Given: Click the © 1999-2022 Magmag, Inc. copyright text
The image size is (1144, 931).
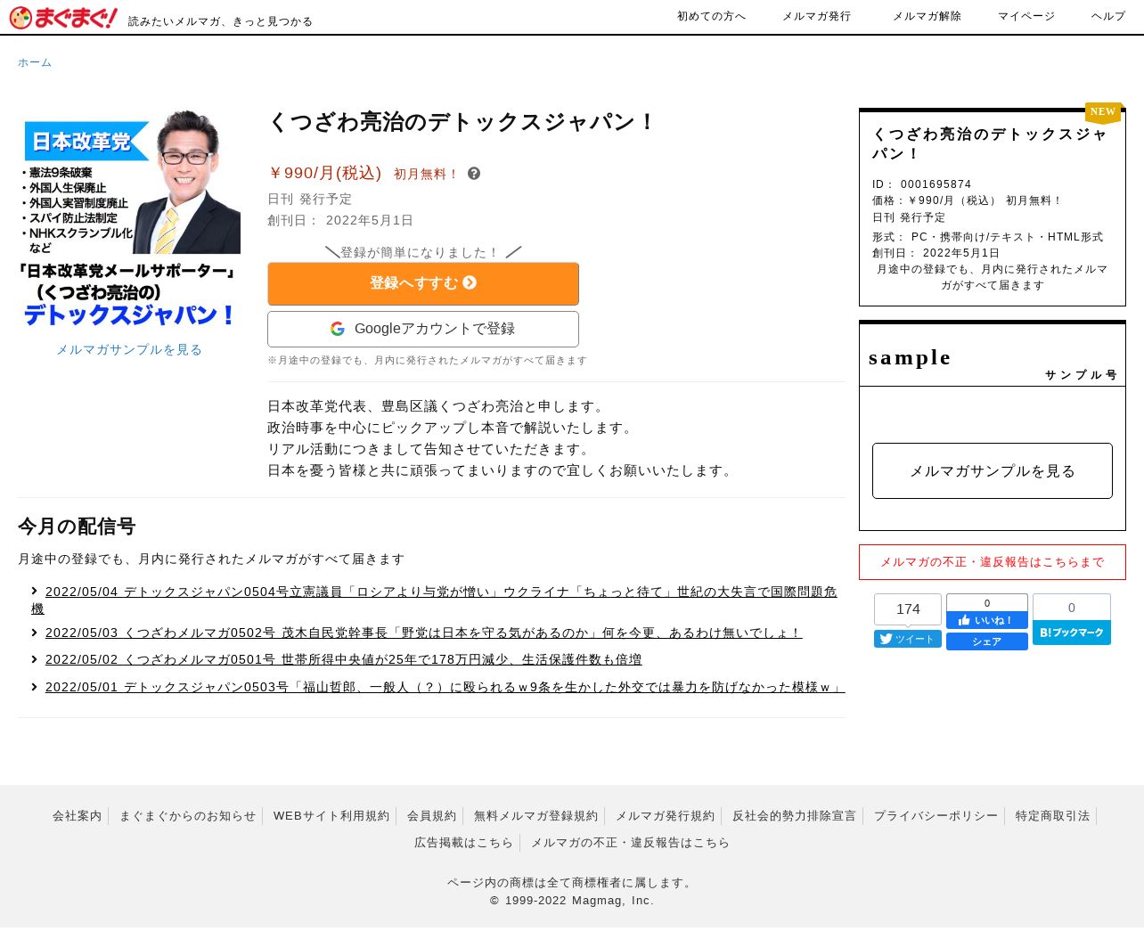Looking at the screenshot, I should [x=572, y=901].
